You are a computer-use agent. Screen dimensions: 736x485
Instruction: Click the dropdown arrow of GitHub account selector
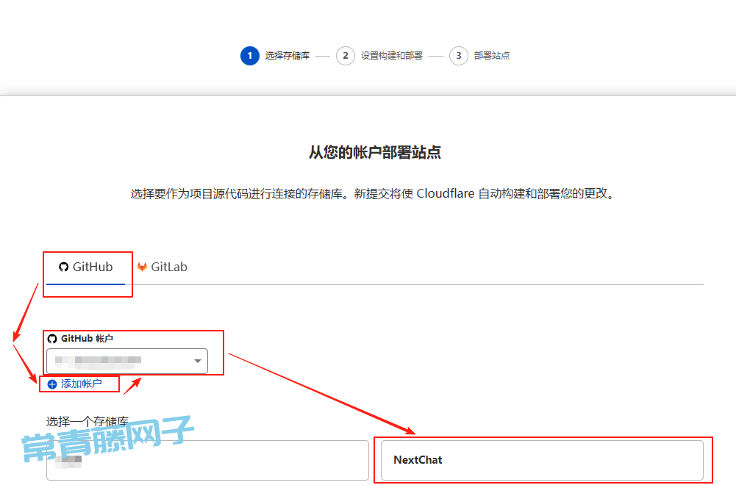(198, 361)
